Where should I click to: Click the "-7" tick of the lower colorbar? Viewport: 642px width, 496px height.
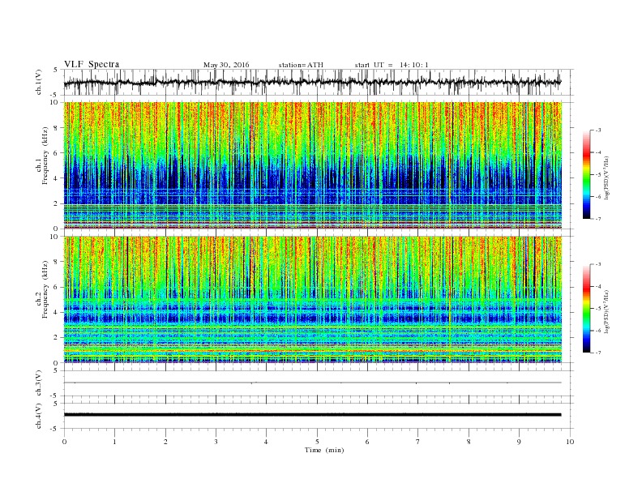[597, 353]
